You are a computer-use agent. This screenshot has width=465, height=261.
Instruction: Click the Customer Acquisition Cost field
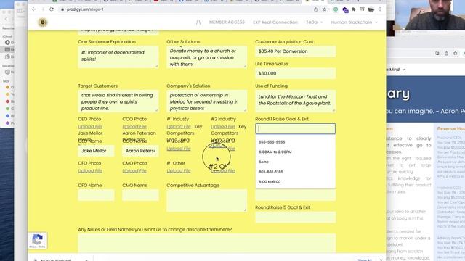pyautogui.click(x=296, y=51)
